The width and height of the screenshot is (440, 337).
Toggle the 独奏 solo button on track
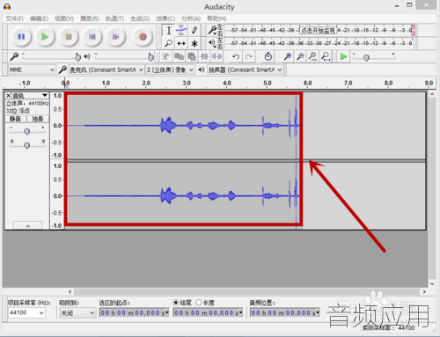tap(38, 119)
